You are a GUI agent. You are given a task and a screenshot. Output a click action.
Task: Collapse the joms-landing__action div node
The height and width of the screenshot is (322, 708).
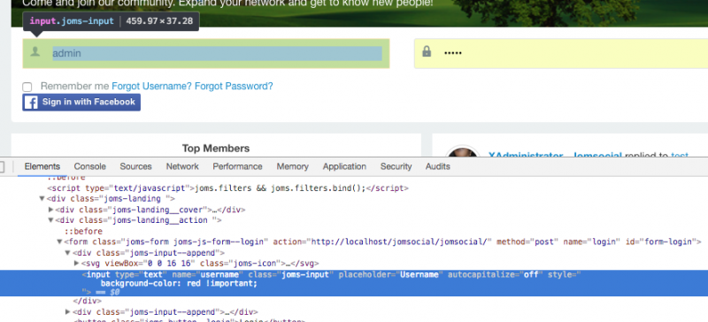click(50, 220)
